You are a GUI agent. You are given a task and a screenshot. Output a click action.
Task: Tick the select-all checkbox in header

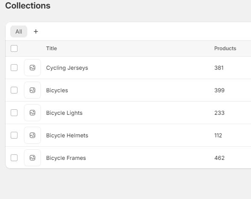[14, 48]
